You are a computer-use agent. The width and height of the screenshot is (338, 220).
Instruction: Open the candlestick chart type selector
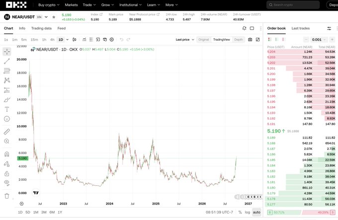(x=75, y=39)
